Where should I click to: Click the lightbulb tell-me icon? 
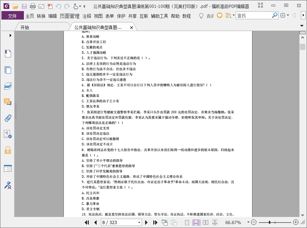[x=201, y=16]
